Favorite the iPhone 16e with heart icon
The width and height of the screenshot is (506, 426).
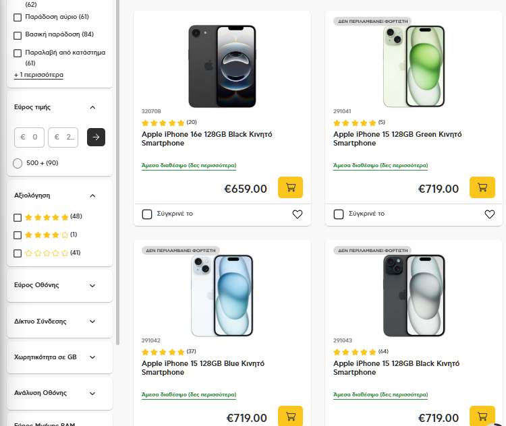coord(298,214)
